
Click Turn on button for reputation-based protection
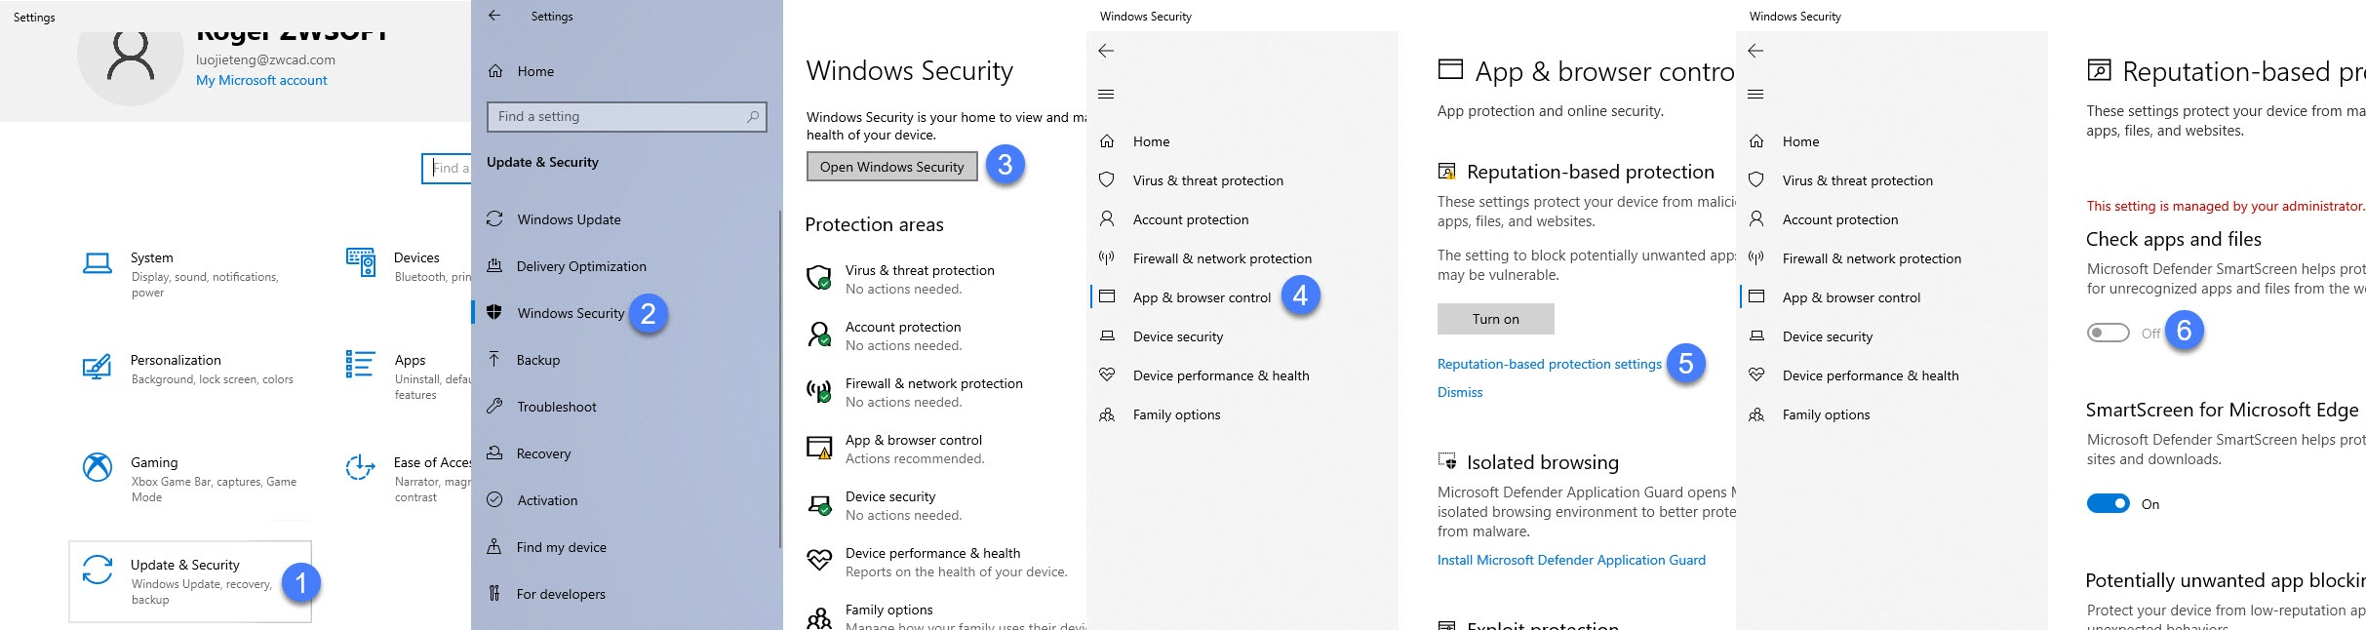[x=1495, y=319]
